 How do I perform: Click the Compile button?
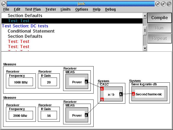pyautogui.click(x=159, y=18)
